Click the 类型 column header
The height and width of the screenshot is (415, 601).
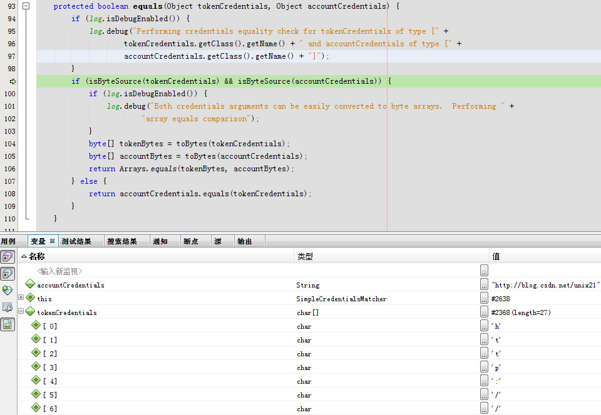391,256
